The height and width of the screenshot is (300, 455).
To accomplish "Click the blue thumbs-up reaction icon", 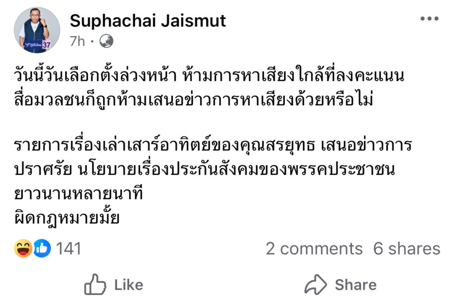I will (x=42, y=248).
